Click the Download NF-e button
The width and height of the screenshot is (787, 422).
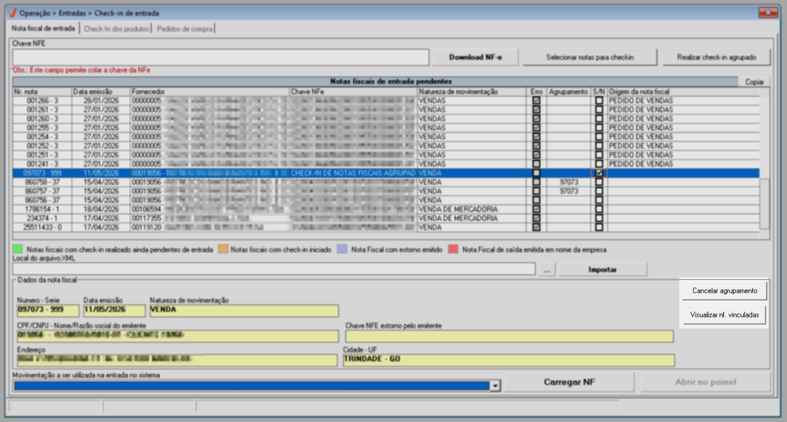475,57
